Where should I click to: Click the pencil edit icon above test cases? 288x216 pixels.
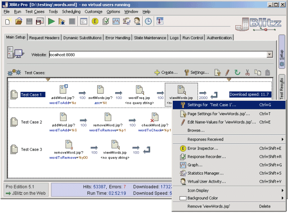(227, 72)
